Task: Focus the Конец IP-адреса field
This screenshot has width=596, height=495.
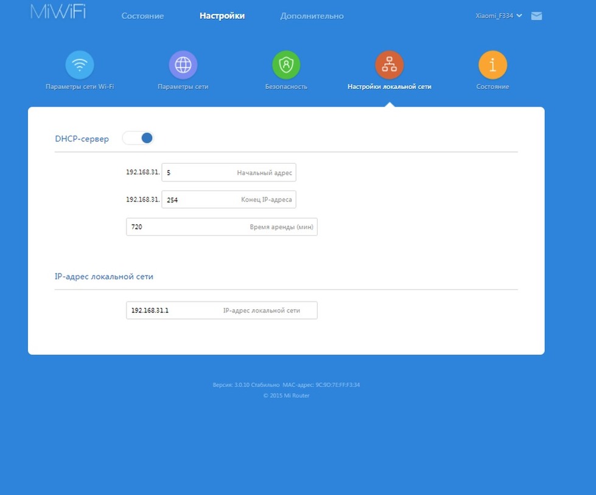Action: (229, 200)
